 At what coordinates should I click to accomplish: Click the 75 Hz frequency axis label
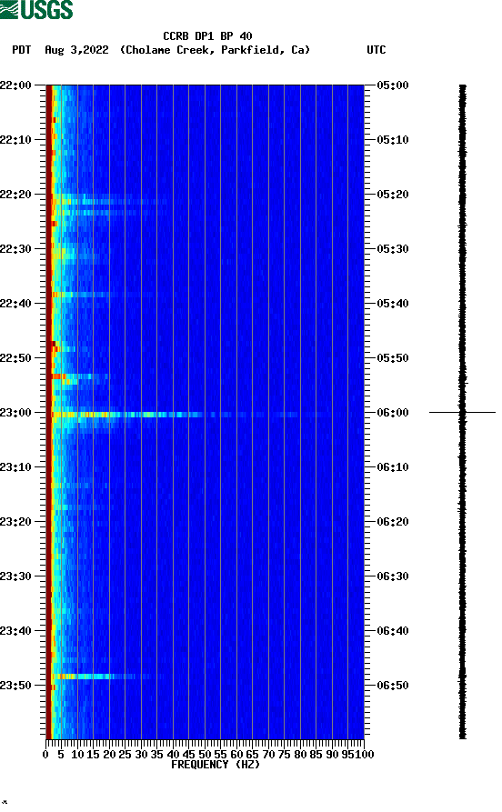(284, 755)
